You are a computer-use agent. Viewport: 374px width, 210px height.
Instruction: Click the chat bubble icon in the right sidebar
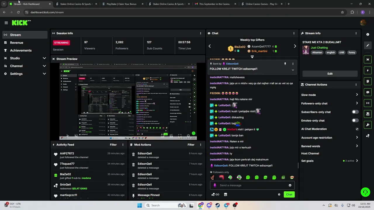click(x=368, y=92)
